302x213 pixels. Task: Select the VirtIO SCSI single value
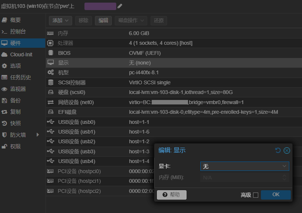(150, 83)
